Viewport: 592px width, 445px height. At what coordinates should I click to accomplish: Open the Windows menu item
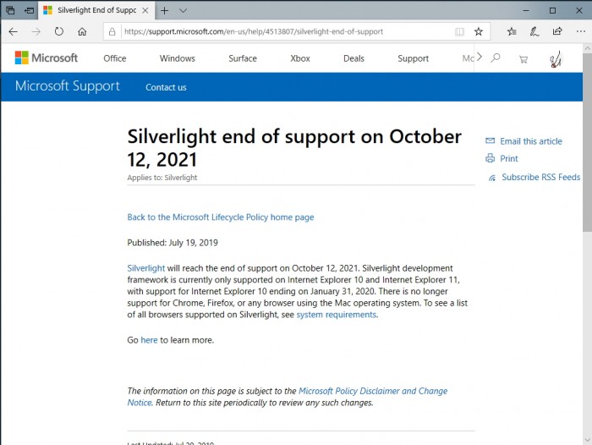tap(177, 58)
